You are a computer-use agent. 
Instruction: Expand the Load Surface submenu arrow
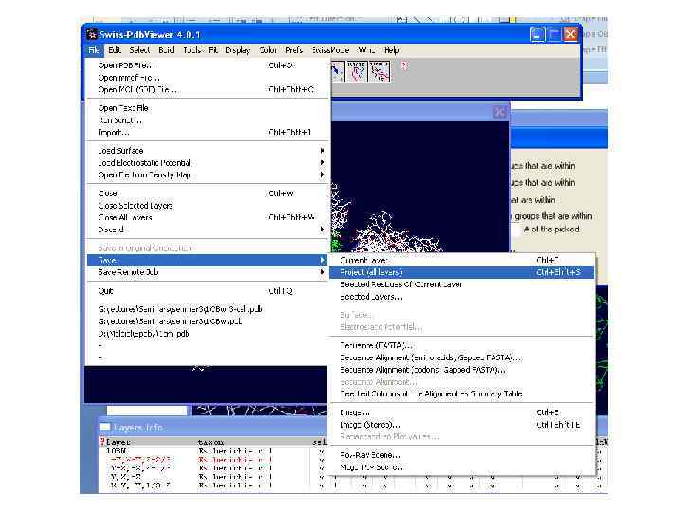point(322,150)
